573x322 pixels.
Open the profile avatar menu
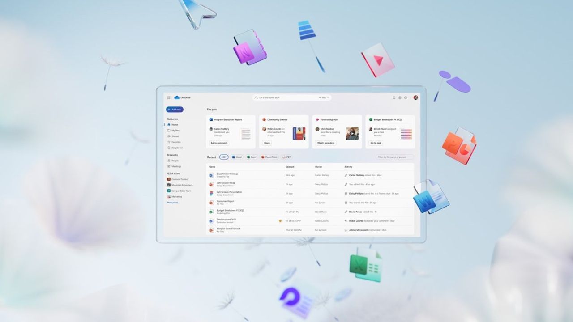click(x=415, y=97)
